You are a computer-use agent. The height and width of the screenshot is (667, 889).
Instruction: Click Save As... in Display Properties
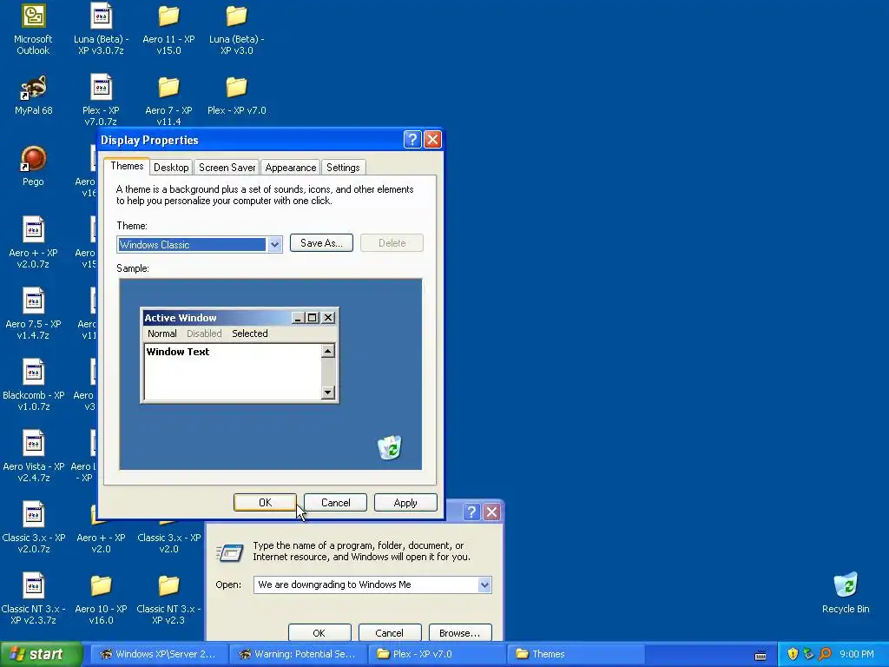point(321,243)
